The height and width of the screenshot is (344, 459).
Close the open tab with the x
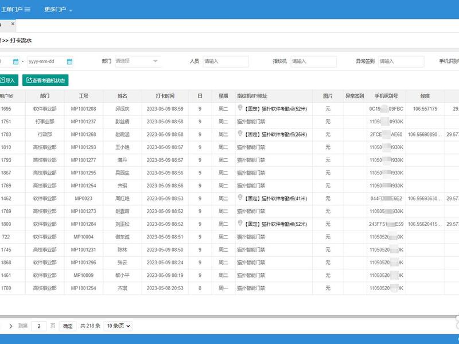(13, 24)
